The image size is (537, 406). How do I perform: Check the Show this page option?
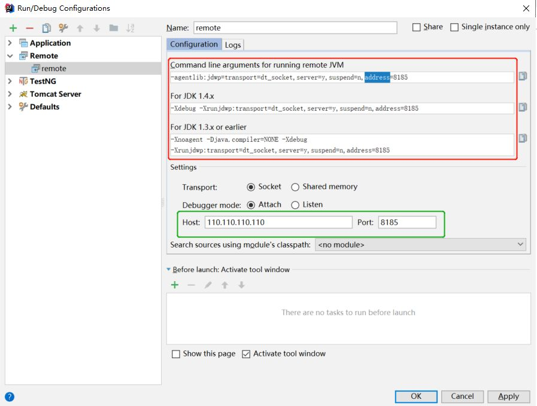tap(175, 354)
